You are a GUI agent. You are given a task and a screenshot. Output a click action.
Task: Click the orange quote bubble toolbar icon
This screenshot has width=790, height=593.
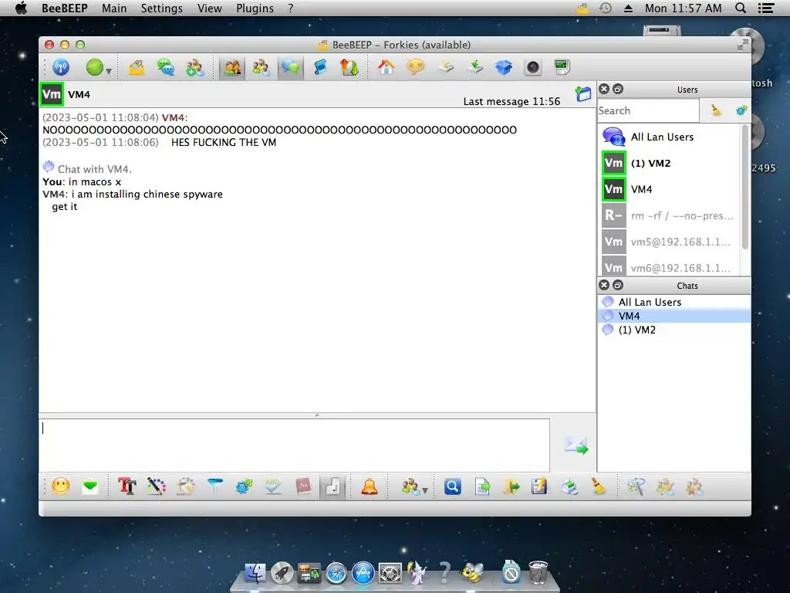click(x=416, y=67)
